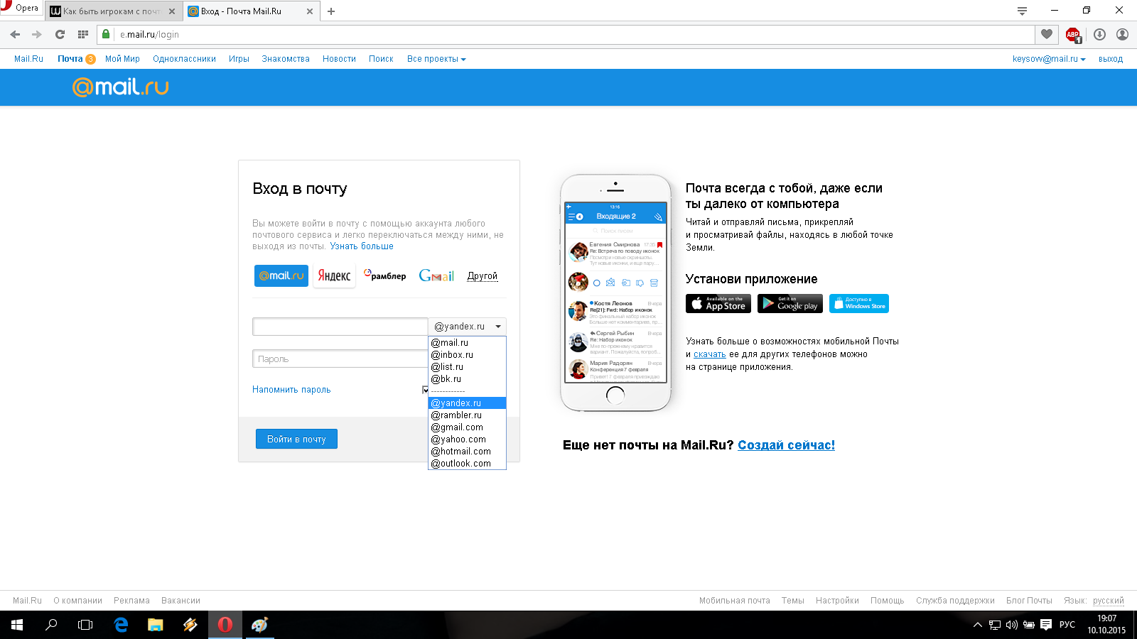Reload the page with the refresh icon
The image size is (1137, 639).
coord(60,34)
